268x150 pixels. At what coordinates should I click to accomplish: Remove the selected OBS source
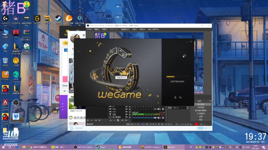point(114,120)
